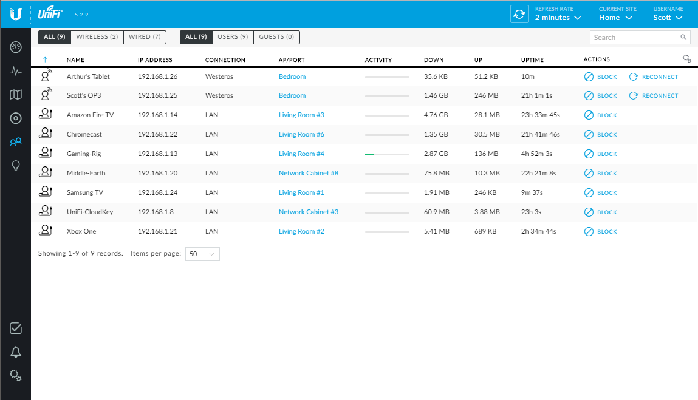698x400 pixels.
Task: Open the Insights lightbulb icon
Action: tap(16, 166)
